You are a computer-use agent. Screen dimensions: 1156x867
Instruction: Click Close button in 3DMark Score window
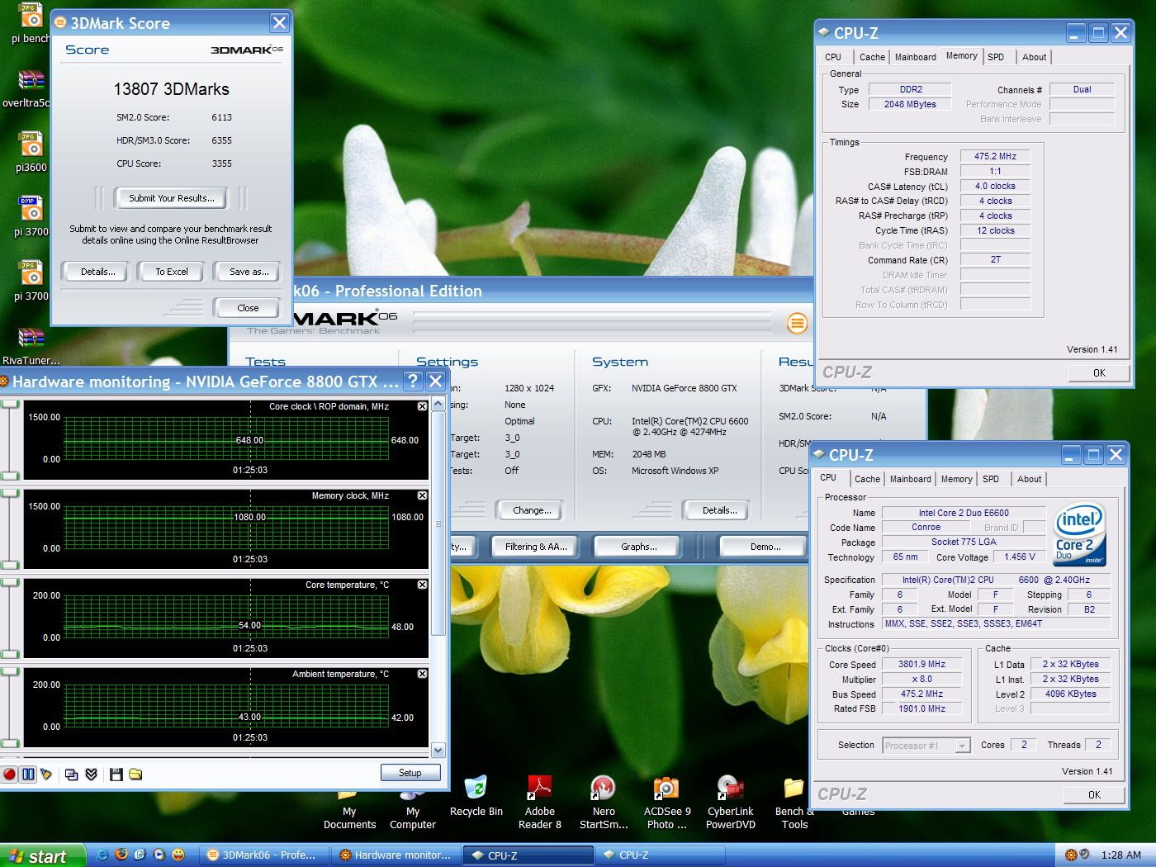tap(248, 308)
